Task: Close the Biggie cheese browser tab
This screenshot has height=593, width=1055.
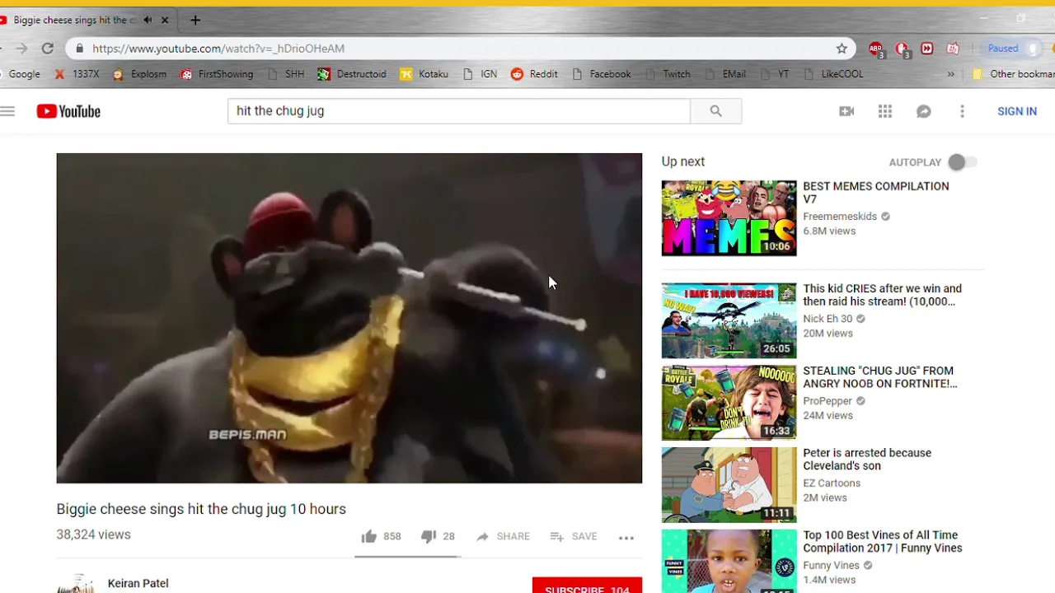Action: (165, 20)
